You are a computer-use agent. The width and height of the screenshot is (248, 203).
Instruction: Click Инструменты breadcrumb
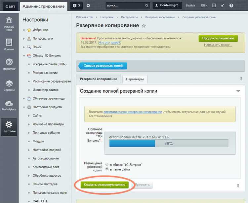[129, 17]
